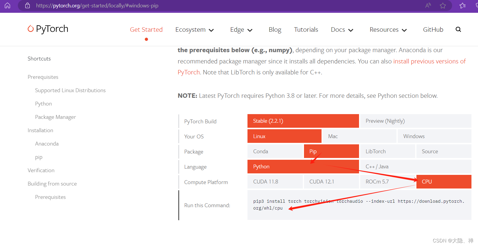Open the site search magnifier icon
The image size is (478, 246).
(x=458, y=29)
